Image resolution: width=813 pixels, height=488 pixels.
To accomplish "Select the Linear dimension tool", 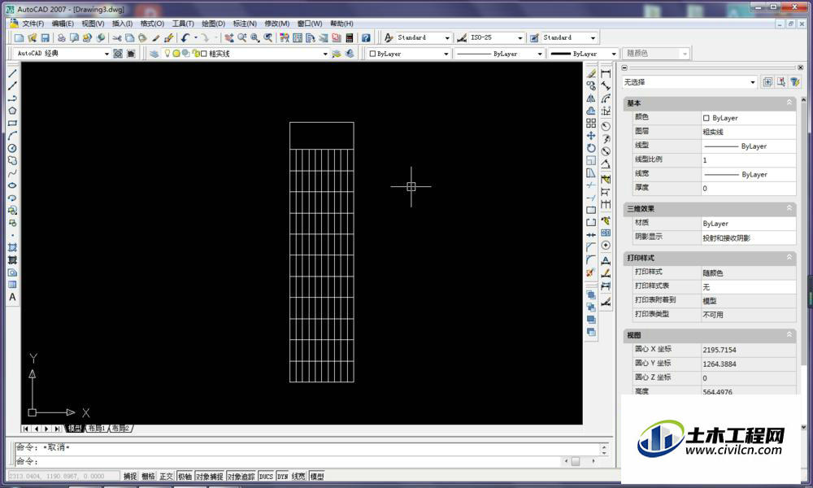I will [x=606, y=74].
